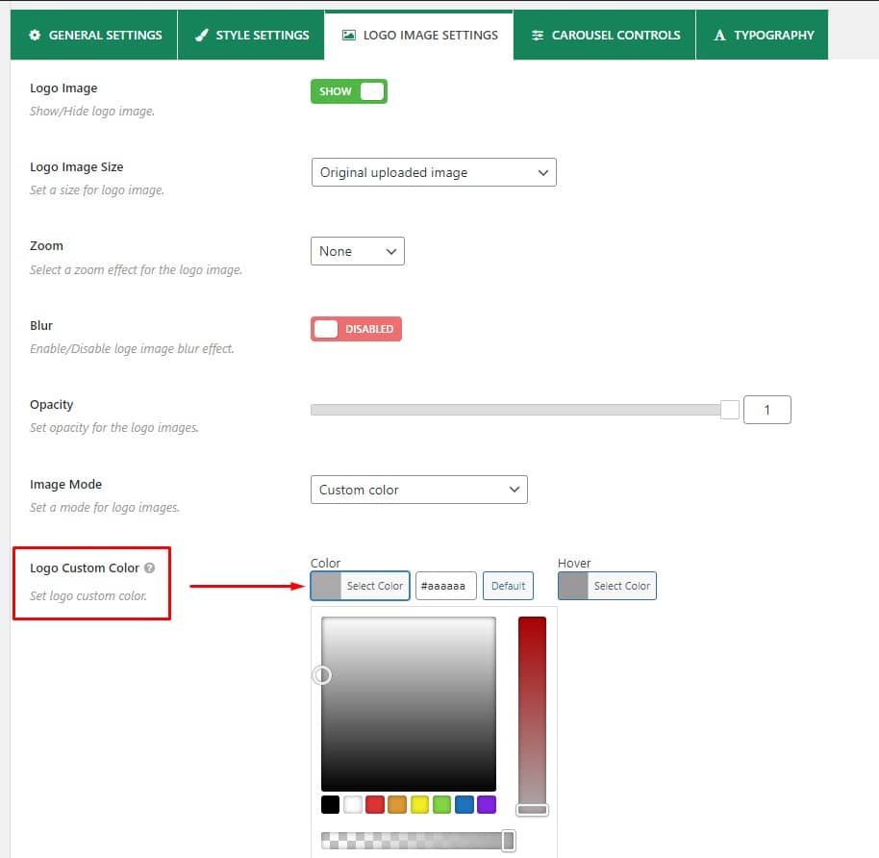Open the Image Mode dropdown
Image resolution: width=879 pixels, height=858 pixels.
coord(418,490)
